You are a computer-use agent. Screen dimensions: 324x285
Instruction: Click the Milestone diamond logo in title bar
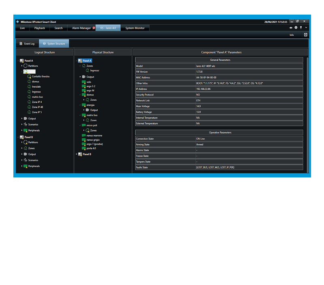pyautogui.click(x=17, y=22)
